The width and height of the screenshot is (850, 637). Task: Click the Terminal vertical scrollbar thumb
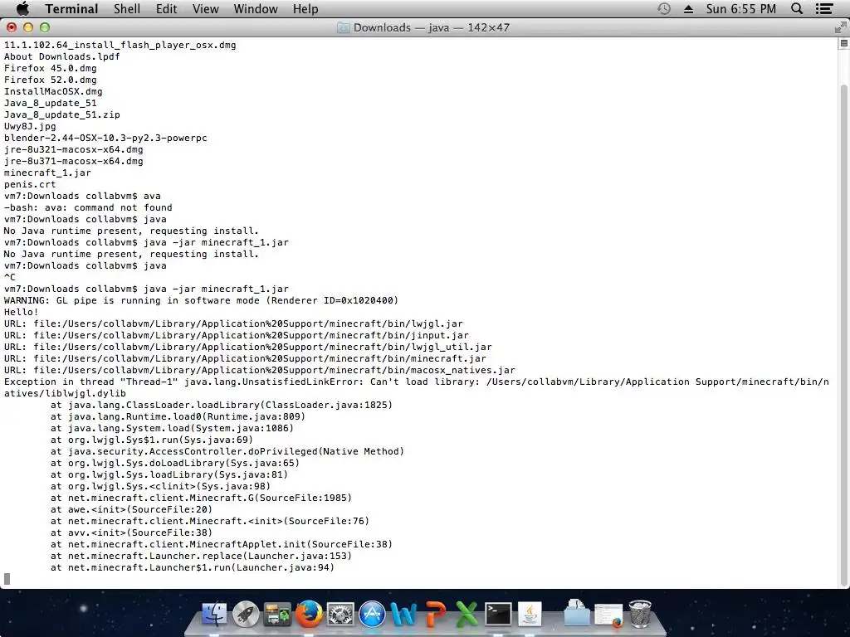pyautogui.click(x=843, y=333)
